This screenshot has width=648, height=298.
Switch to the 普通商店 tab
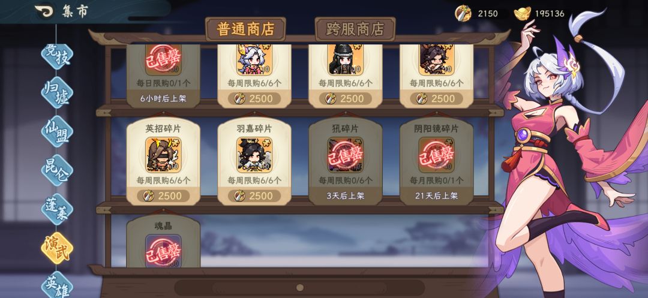(x=245, y=29)
